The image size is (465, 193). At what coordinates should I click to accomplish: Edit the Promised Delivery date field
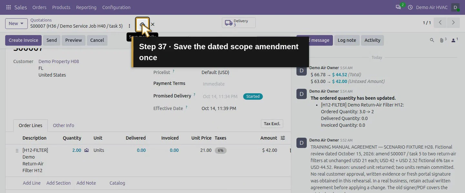point(220,96)
